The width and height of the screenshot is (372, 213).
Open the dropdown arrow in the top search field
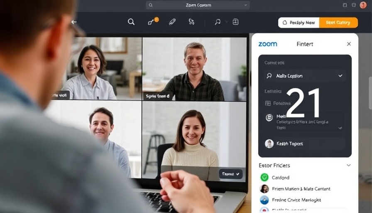click(245, 5)
